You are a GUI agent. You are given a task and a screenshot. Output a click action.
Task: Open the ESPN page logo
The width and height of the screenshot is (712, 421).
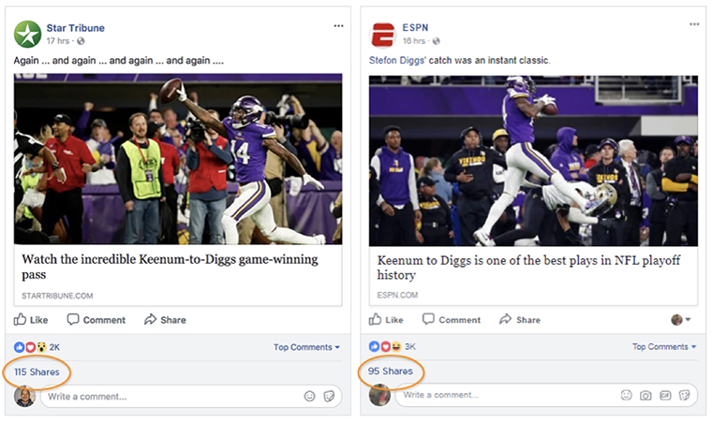[x=383, y=35]
